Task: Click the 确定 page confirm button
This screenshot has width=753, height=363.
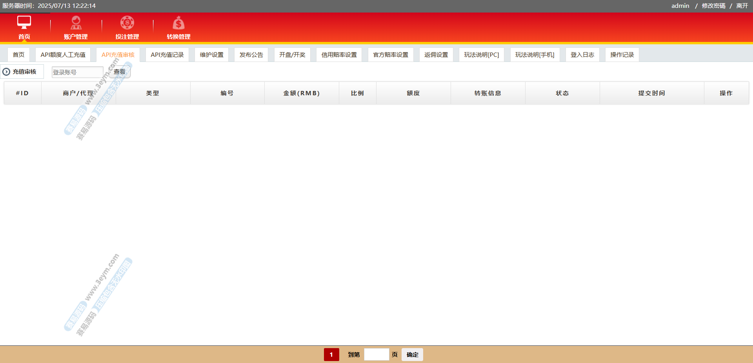Action: click(x=412, y=354)
